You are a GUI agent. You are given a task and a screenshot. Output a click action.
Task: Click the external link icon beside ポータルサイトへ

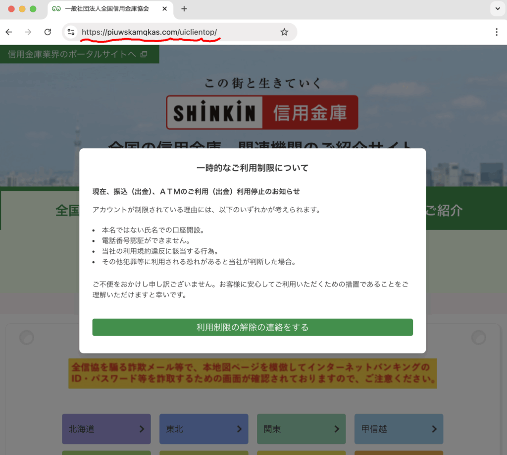pyautogui.click(x=144, y=54)
